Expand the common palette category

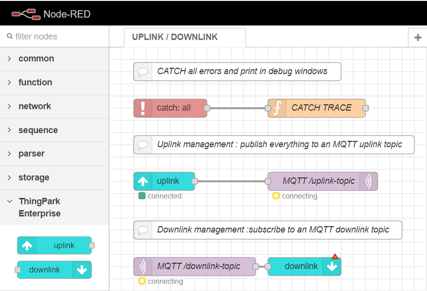point(36,58)
